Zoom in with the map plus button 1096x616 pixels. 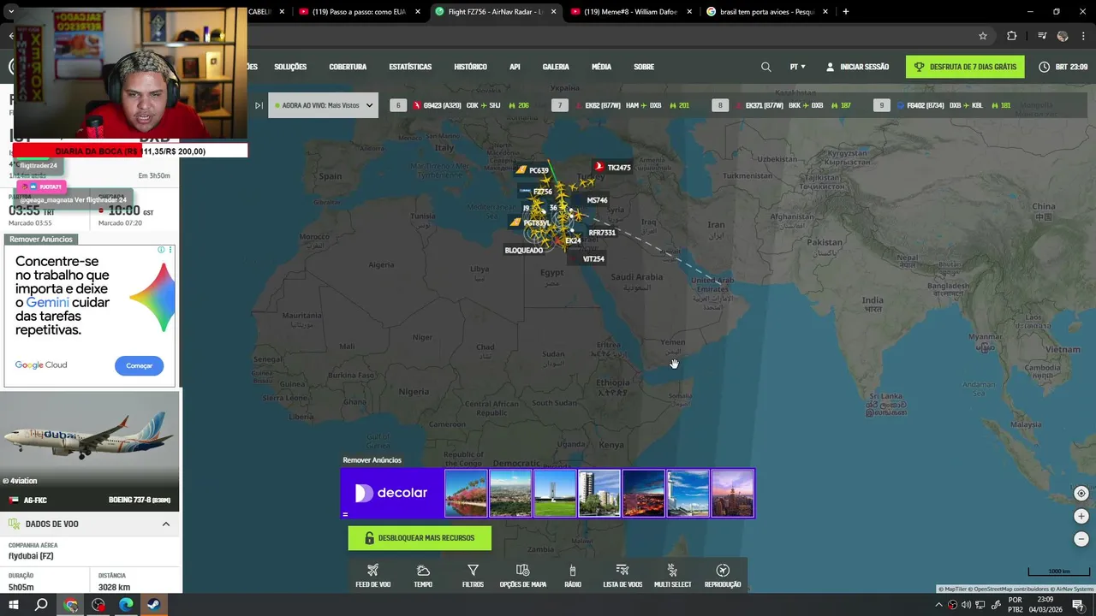click(x=1081, y=516)
